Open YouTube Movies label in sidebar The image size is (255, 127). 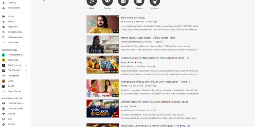[x=15, y=108]
